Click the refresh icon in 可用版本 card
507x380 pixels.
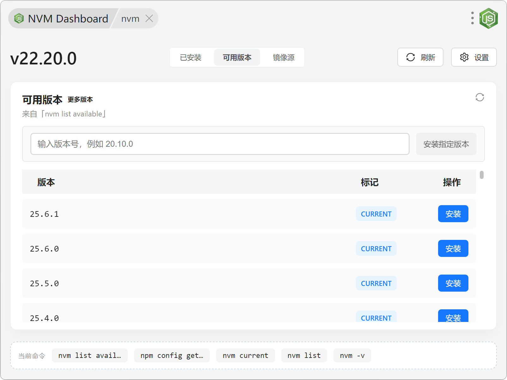pyautogui.click(x=480, y=97)
